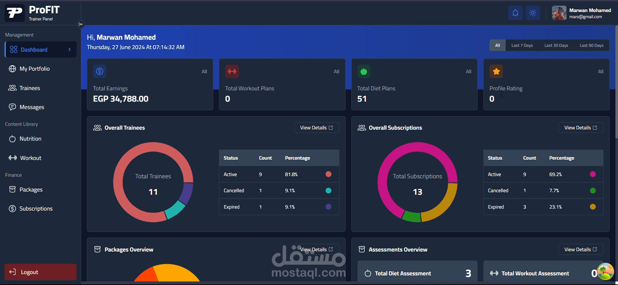This screenshot has width=618, height=285.
Task: Click the Nutrition apple icon in sidebar
Action: pyautogui.click(x=12, y=139)
